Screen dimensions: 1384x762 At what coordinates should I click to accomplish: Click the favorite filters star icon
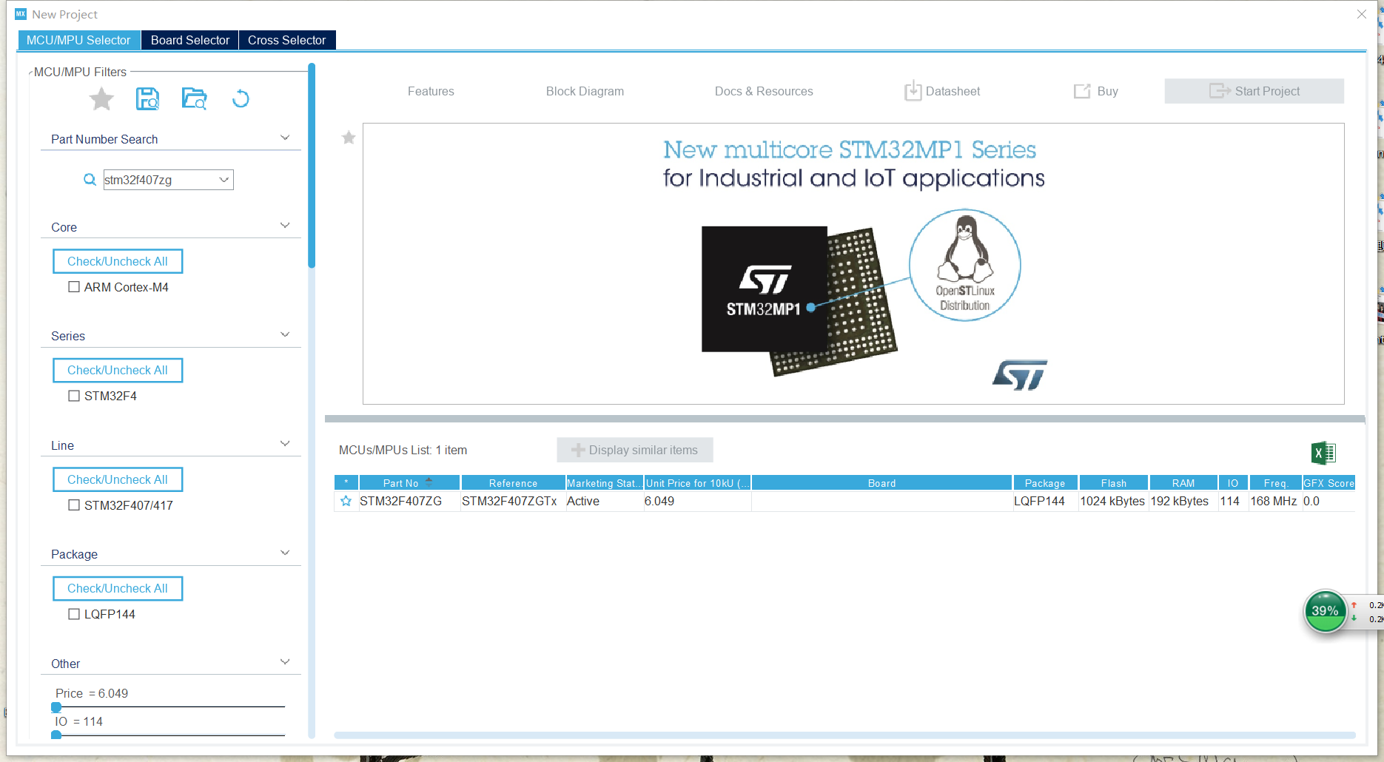coord(101,98)
